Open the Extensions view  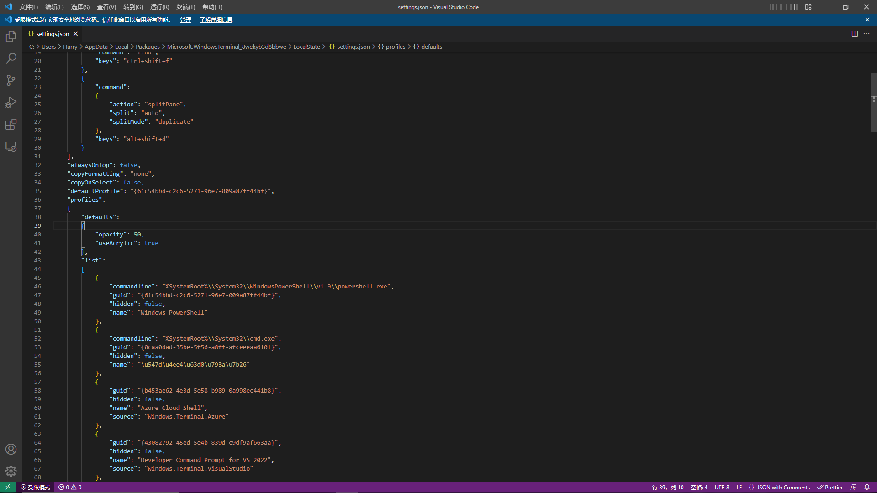11,124
